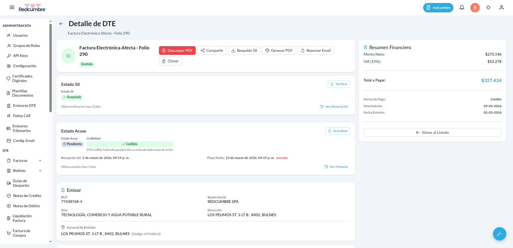This screenshot has width=513, height=248.
Task: Click Respaldo SII button
Action: [244, 50]
